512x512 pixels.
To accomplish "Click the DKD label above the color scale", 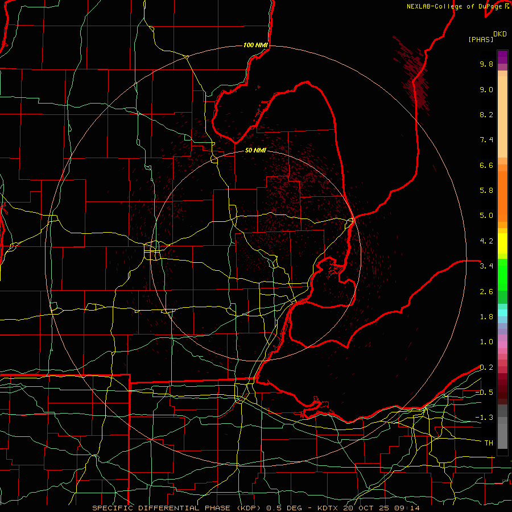I will tap(499, 34).
